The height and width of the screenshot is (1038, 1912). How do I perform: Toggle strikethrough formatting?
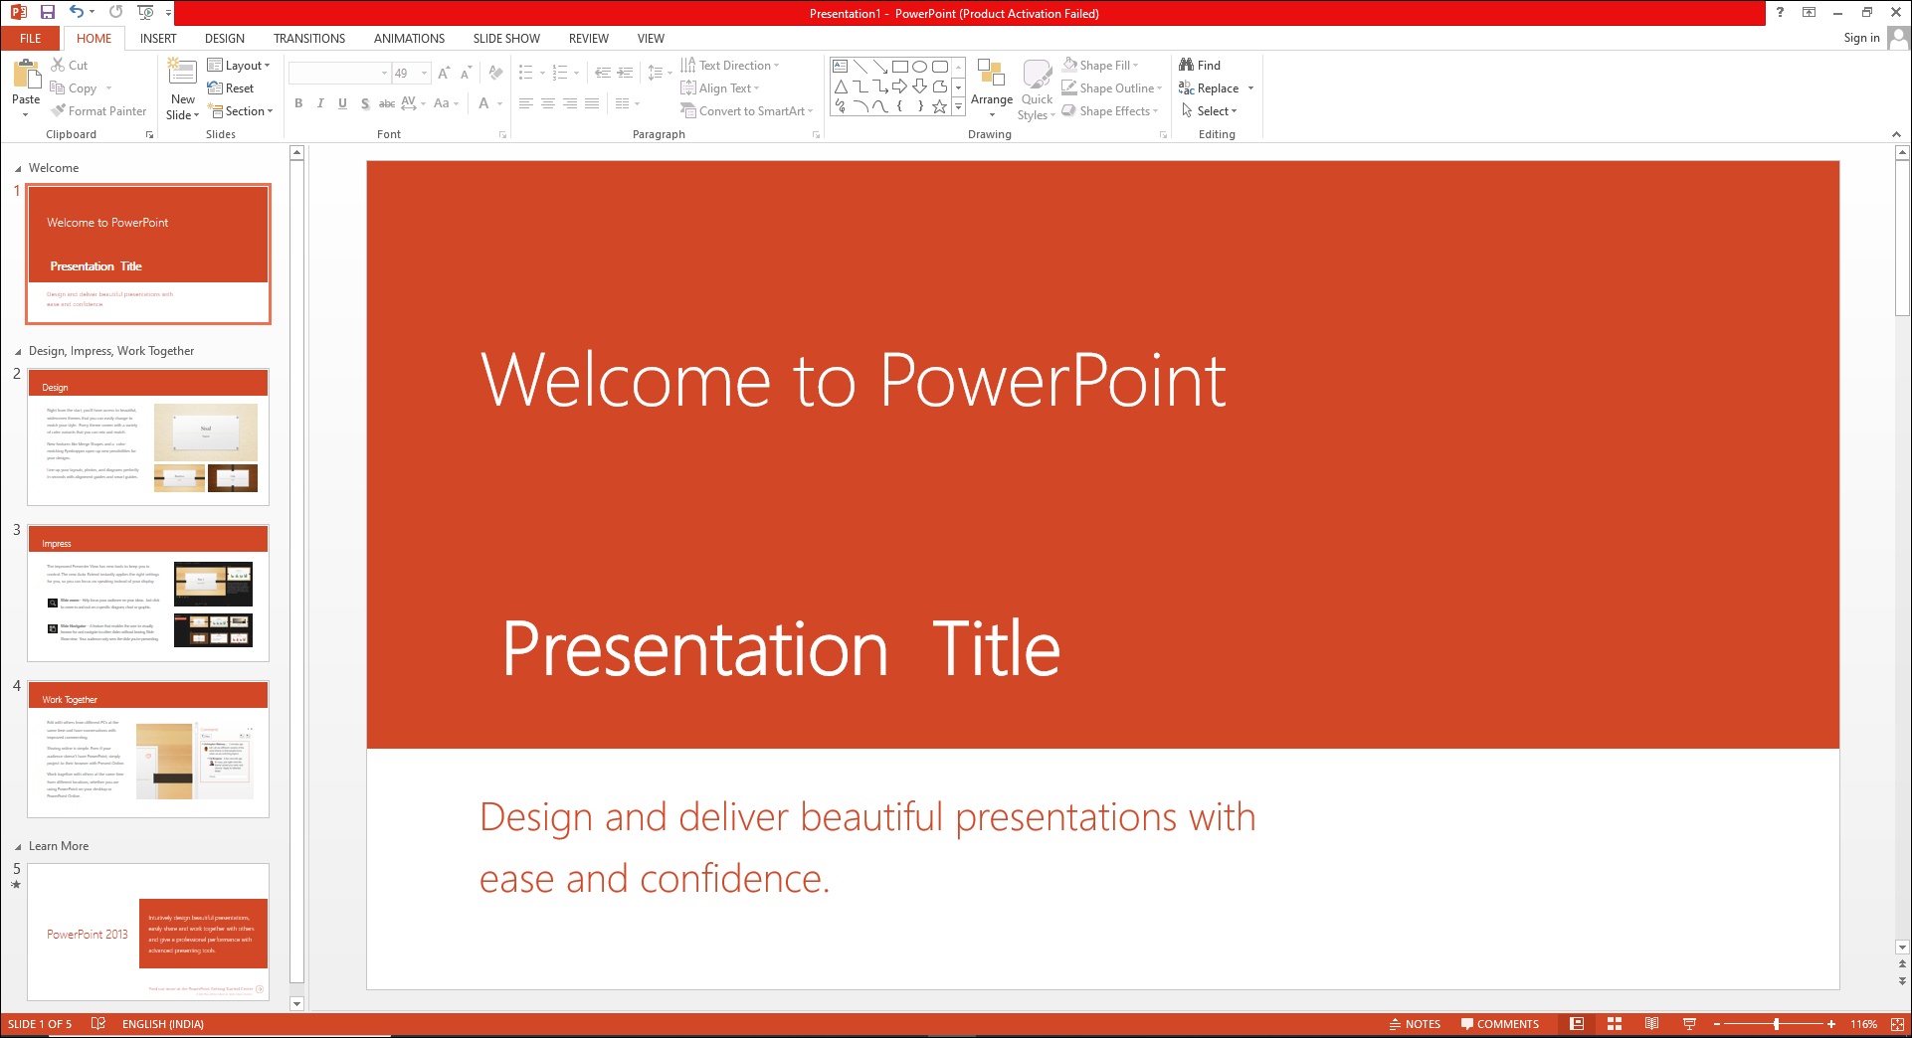387,102
